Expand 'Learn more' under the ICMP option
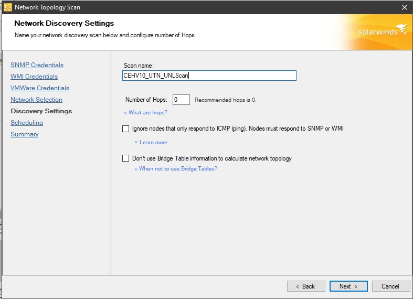 point(153,143)
